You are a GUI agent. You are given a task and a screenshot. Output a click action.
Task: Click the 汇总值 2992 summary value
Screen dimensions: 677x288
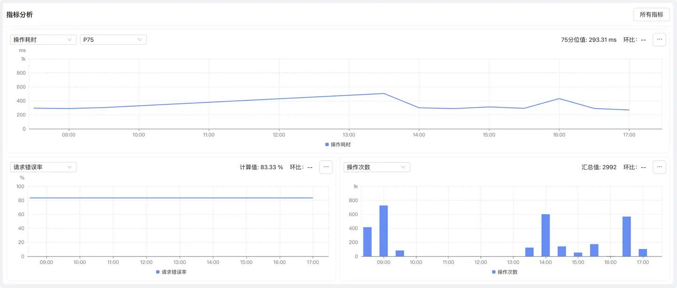(599, 167)
